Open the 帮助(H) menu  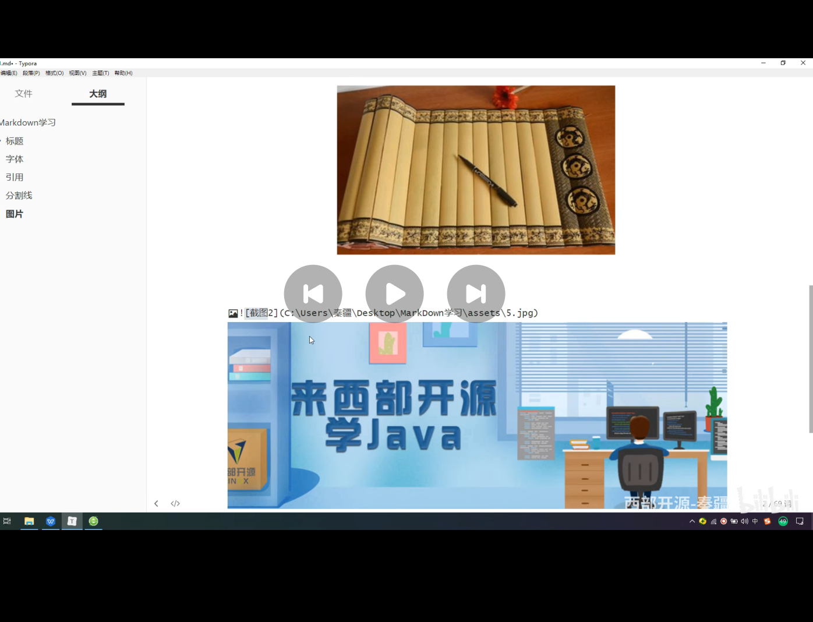coord(123,73)
